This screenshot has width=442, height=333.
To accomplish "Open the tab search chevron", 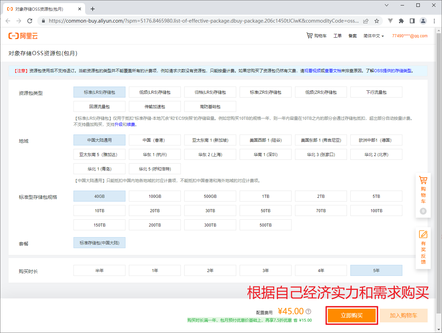I will click(387, 5).
